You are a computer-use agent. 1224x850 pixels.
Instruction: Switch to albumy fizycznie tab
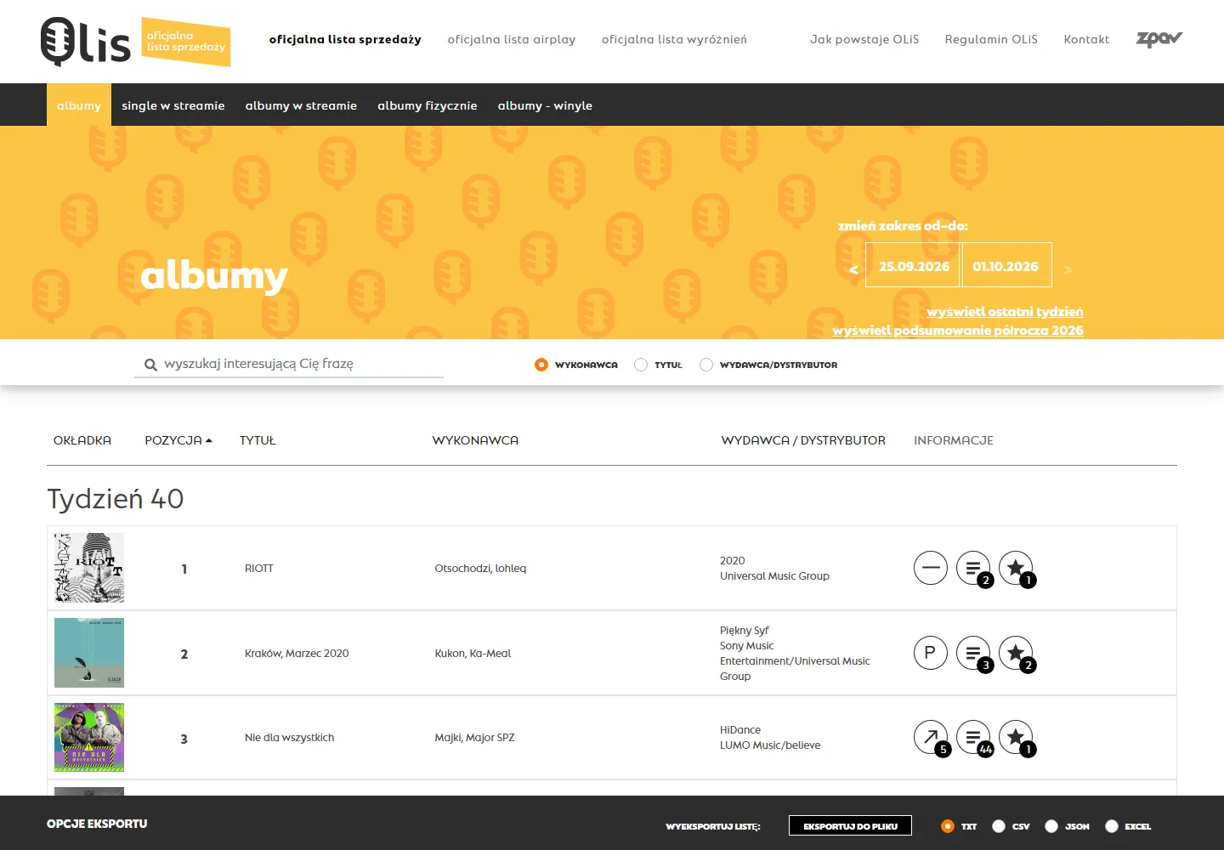click(428, 105)
